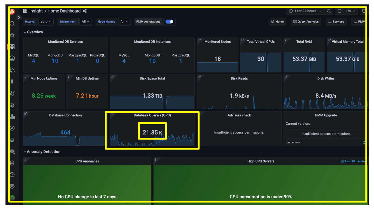Open the configuration gear icon
374x209 pixels.
point(12,186)
